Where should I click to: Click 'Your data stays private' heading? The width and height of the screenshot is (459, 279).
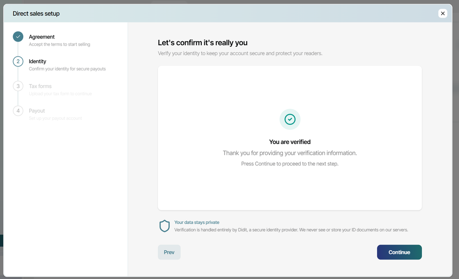tap(197, 222)
